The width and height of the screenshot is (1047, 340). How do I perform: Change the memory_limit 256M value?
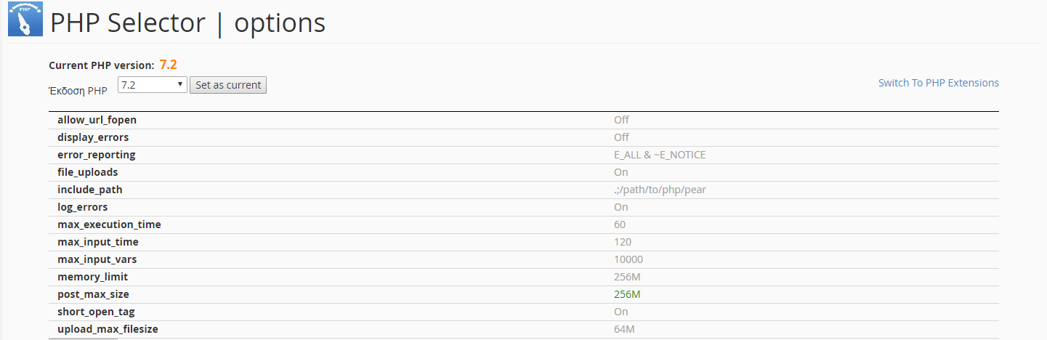click(626, 277)
